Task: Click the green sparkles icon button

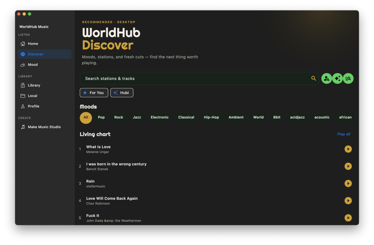Action: (x=337, y=79)
